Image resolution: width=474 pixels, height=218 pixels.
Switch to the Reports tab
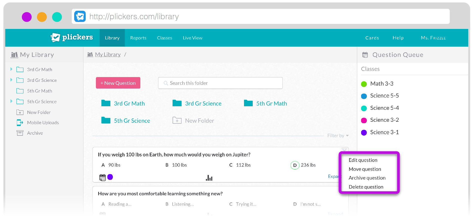(138, 38)
